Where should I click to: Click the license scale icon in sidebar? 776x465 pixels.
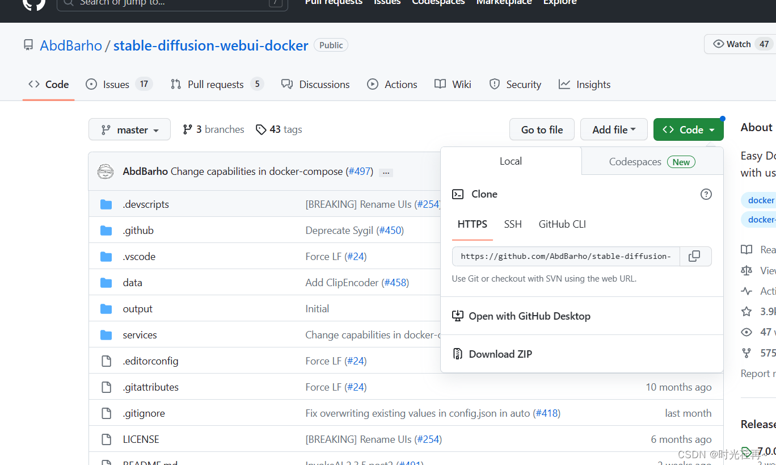[747, 271]
